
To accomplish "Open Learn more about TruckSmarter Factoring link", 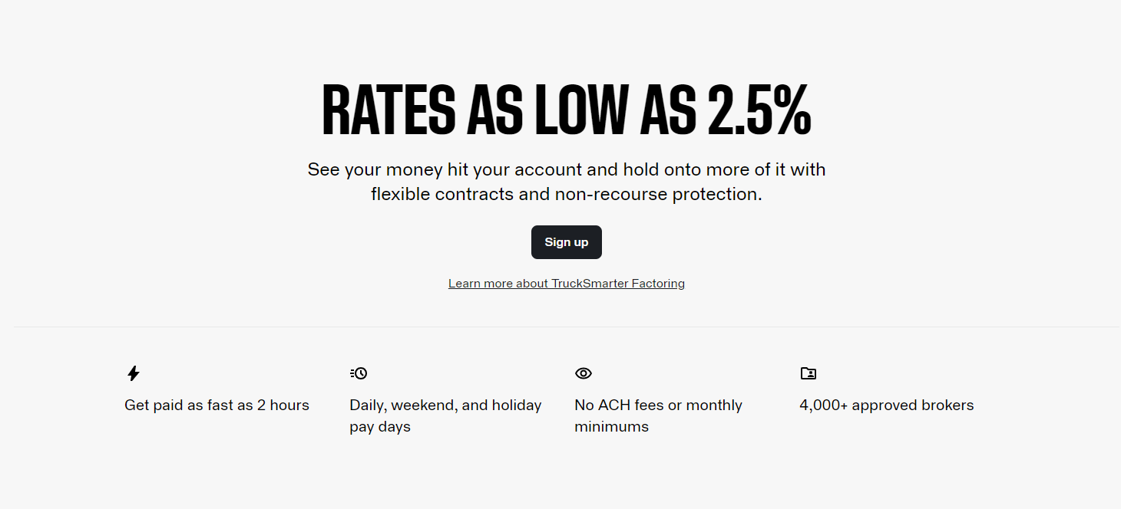I will (x=566, y=284).
